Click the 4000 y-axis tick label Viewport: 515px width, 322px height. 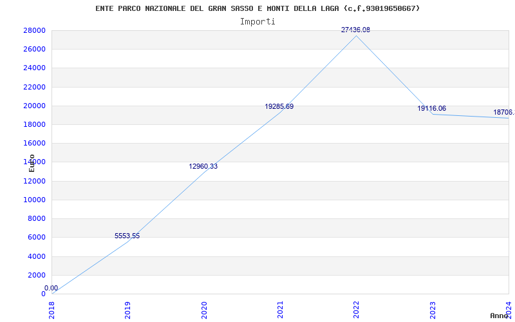tap(37, 256)
